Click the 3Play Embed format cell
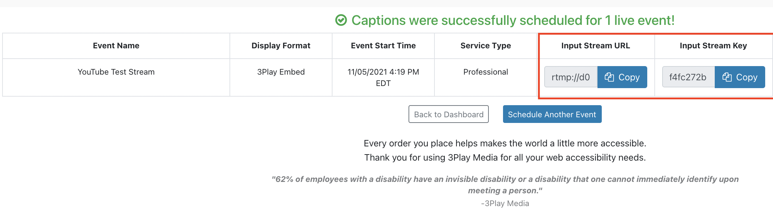Viewport: 773px width, 221px height. coord(281,72)
